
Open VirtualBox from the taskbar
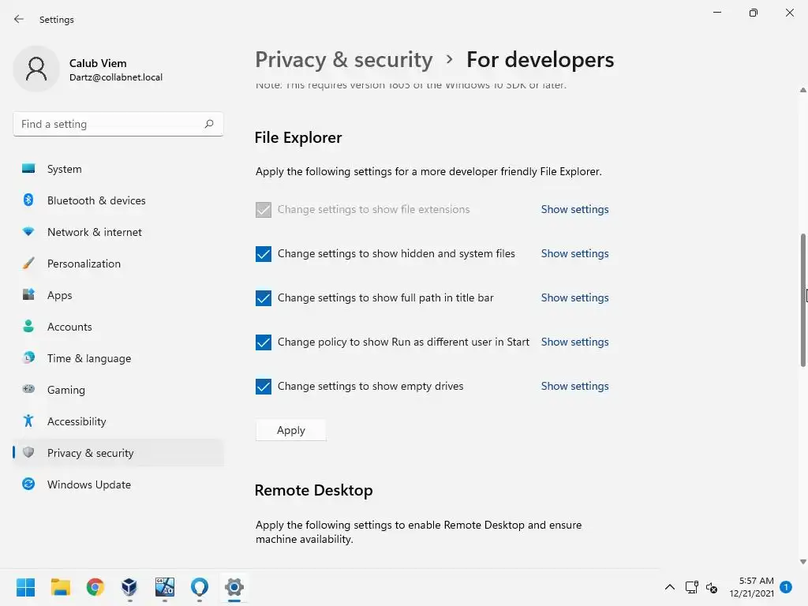[x=129, y=587]
